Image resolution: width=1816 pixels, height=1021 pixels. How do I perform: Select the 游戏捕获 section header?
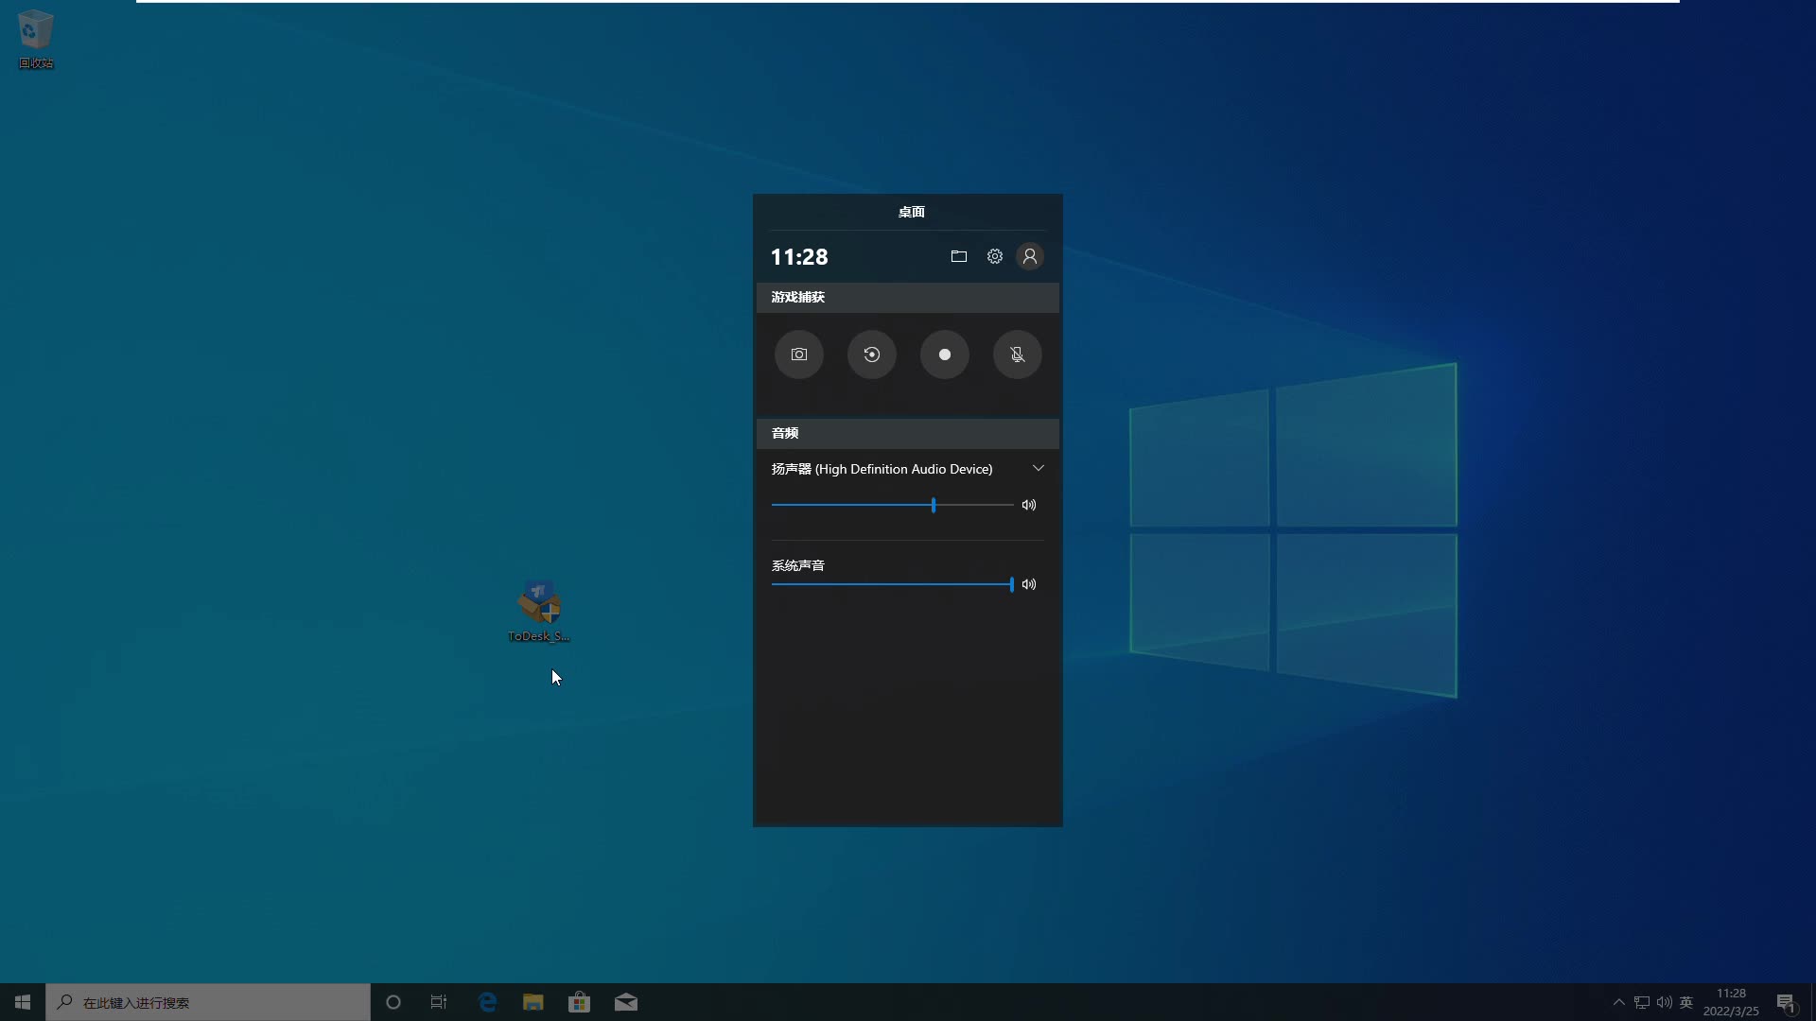click(908, 297)
